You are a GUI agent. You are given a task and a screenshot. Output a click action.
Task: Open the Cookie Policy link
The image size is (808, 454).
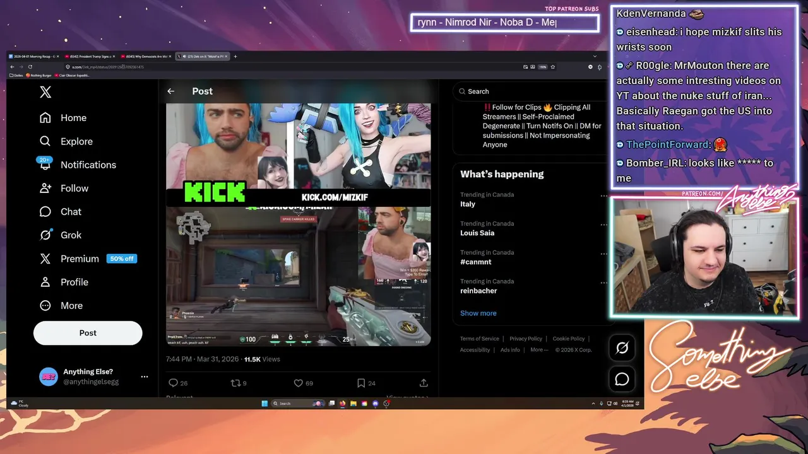point(568,339)
